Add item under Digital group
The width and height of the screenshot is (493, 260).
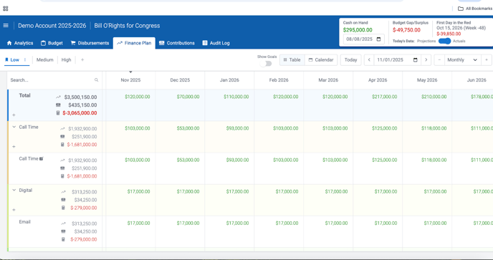click(x=14, y=210)
